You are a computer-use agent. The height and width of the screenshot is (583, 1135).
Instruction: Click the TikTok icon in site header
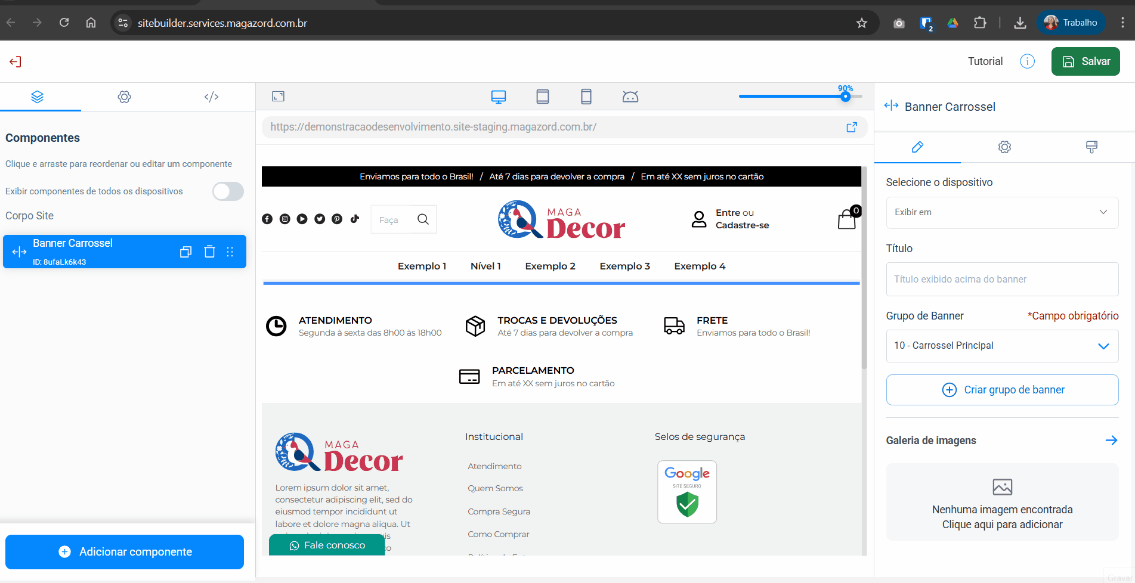355,219
